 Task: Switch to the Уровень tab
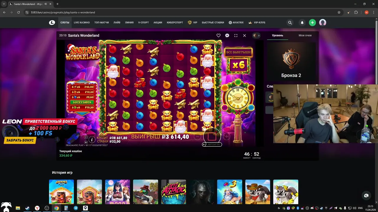278,35
